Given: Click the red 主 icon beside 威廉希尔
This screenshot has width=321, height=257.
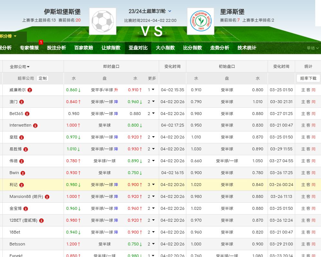Looking at the screenshot, I should [30, 90].
